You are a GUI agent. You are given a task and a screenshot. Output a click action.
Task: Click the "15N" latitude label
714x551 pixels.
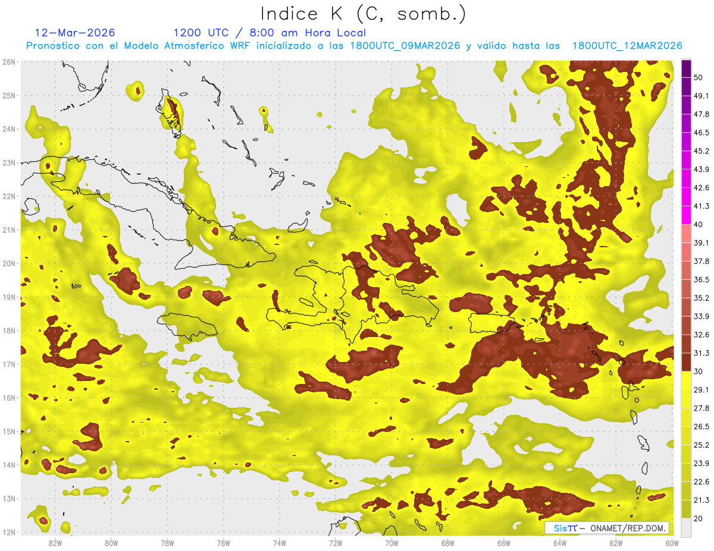10,432
